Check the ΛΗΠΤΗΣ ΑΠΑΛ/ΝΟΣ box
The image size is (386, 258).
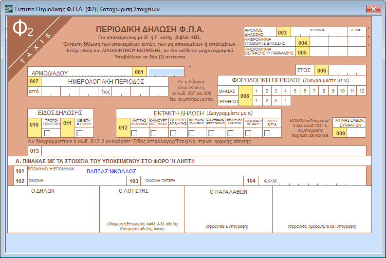(x=134, y=133)
